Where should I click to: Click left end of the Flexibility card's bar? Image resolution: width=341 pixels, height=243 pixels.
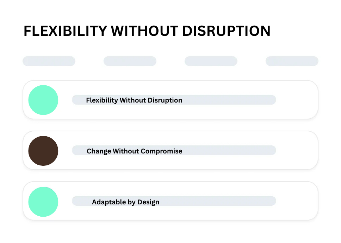click(77, 100)
